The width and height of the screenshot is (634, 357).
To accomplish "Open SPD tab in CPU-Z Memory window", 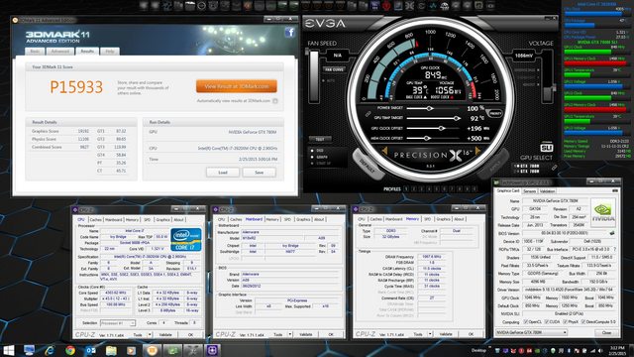I will tap(427, 219).
